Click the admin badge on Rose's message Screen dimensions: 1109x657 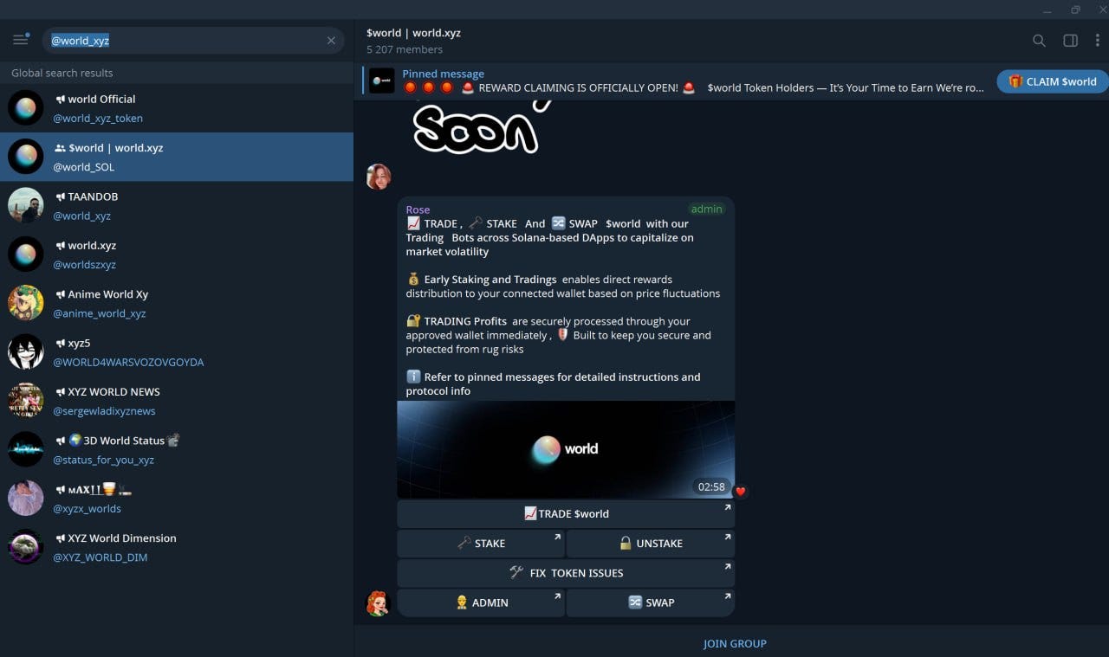coord(706,209)
